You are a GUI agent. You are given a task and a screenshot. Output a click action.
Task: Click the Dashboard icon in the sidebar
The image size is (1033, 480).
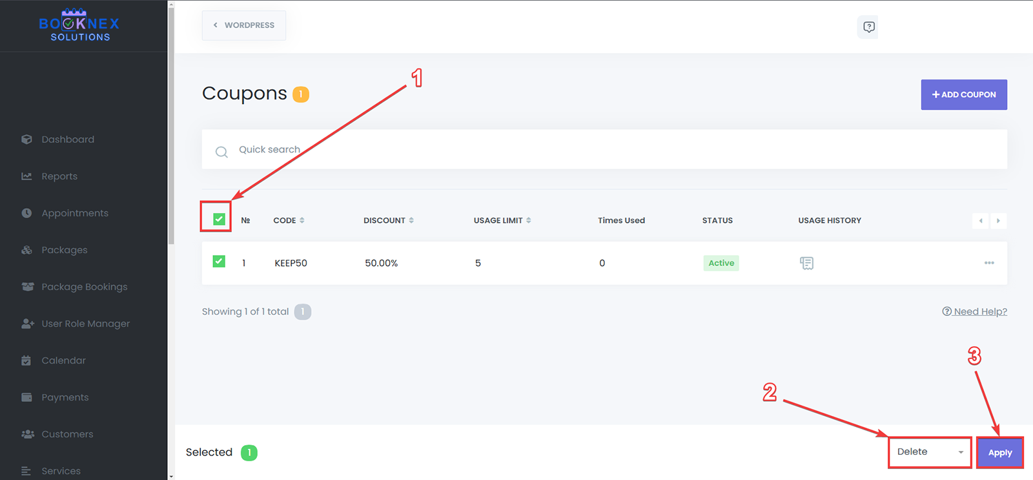26,140
